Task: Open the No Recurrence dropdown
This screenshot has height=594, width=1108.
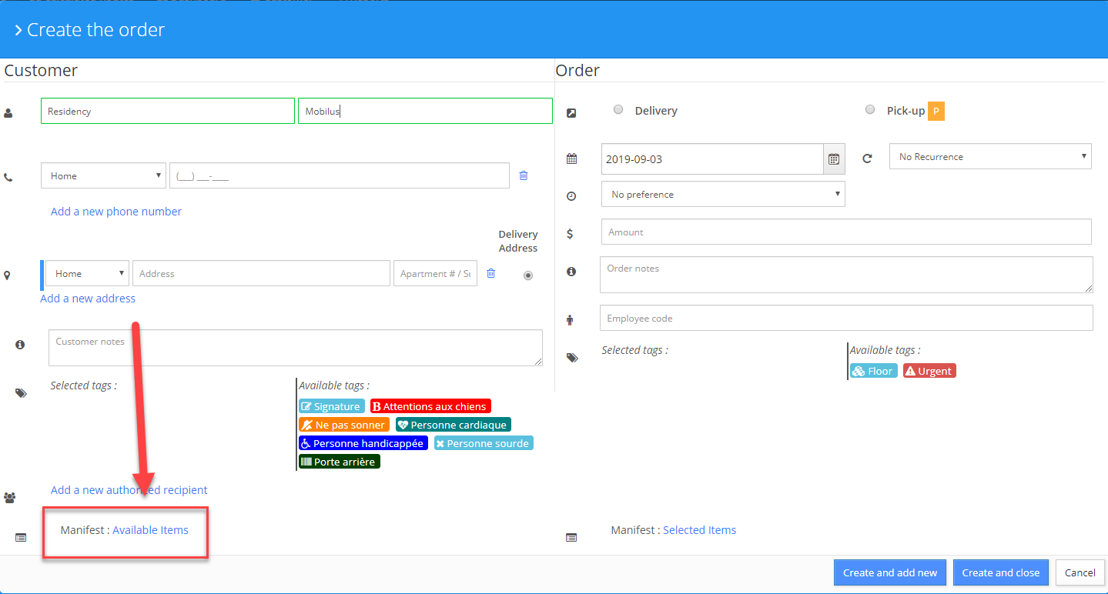Action: (990, 156)
